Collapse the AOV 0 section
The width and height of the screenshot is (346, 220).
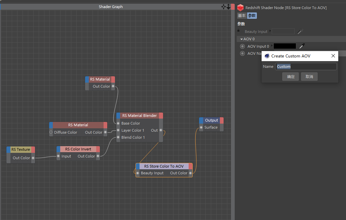click(x=241, y=39)
